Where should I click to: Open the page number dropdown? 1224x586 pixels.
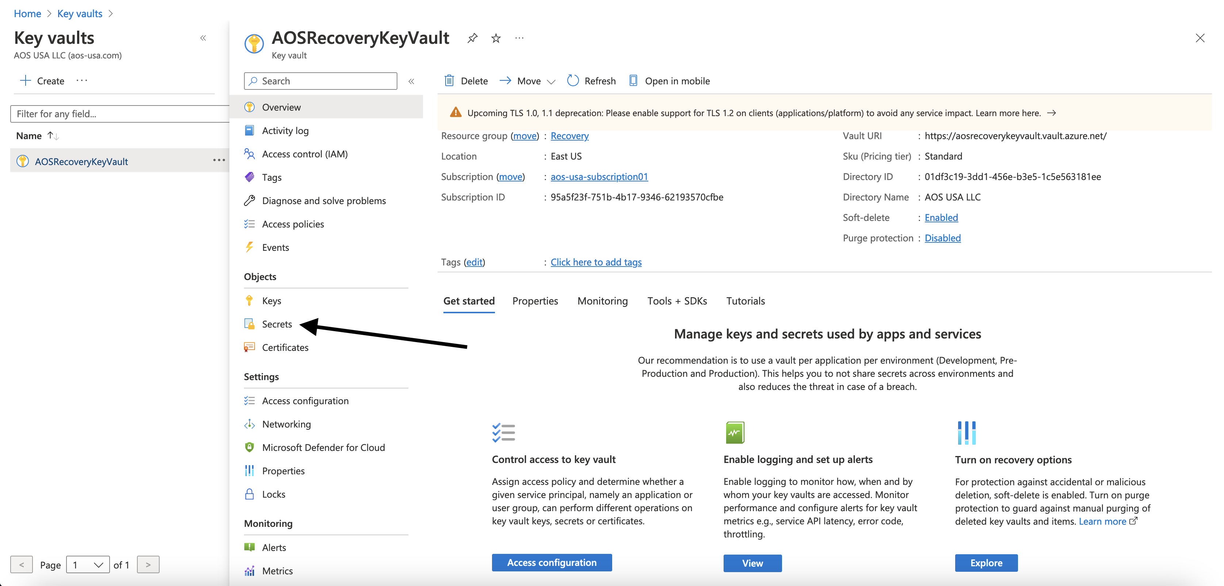pos(87,564)
